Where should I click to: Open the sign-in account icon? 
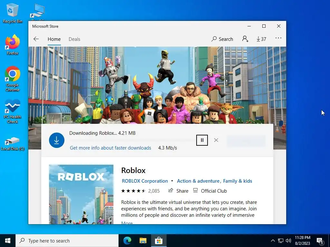click(x=245, y=39)
